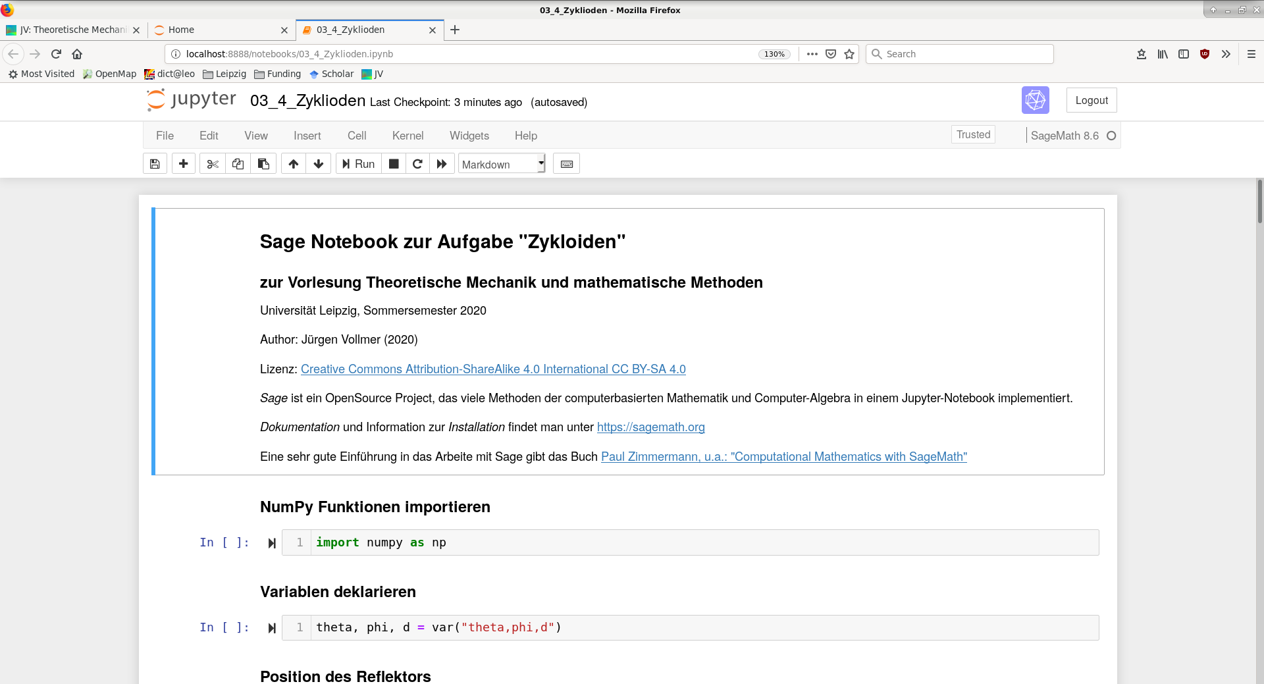Cut selected cells with scissors icon
This screenshot has height=684, width=1264.
coord(213,164)
